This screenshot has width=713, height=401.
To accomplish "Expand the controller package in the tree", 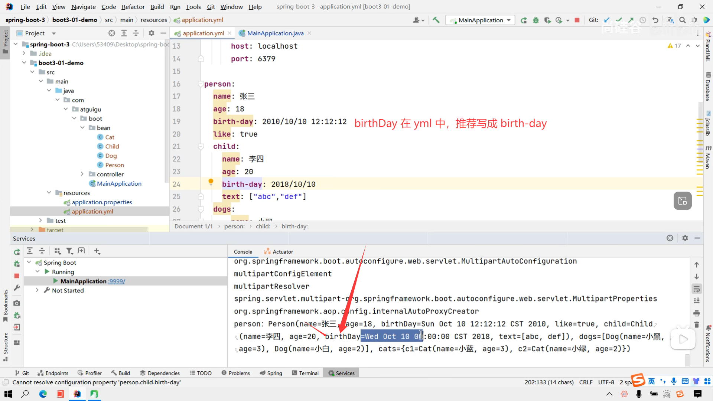I will (x=82, y=174).
